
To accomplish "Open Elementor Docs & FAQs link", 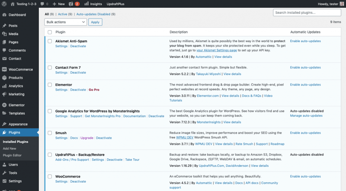I will 252,96.
